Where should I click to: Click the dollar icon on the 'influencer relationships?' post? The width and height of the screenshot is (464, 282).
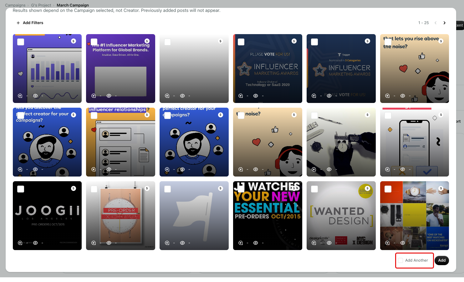[x=147, y=115]
